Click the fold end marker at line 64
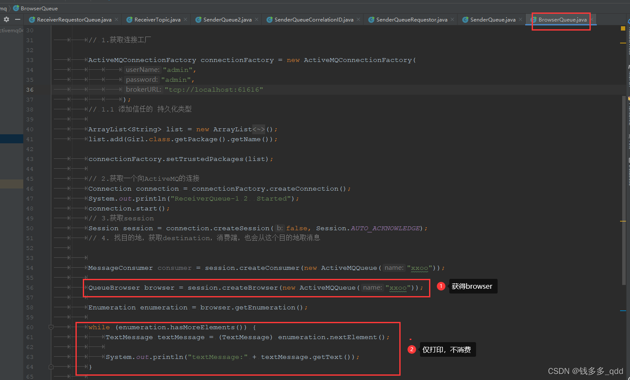630x380 pixels. pyautogui.click(x=51, y=367)
